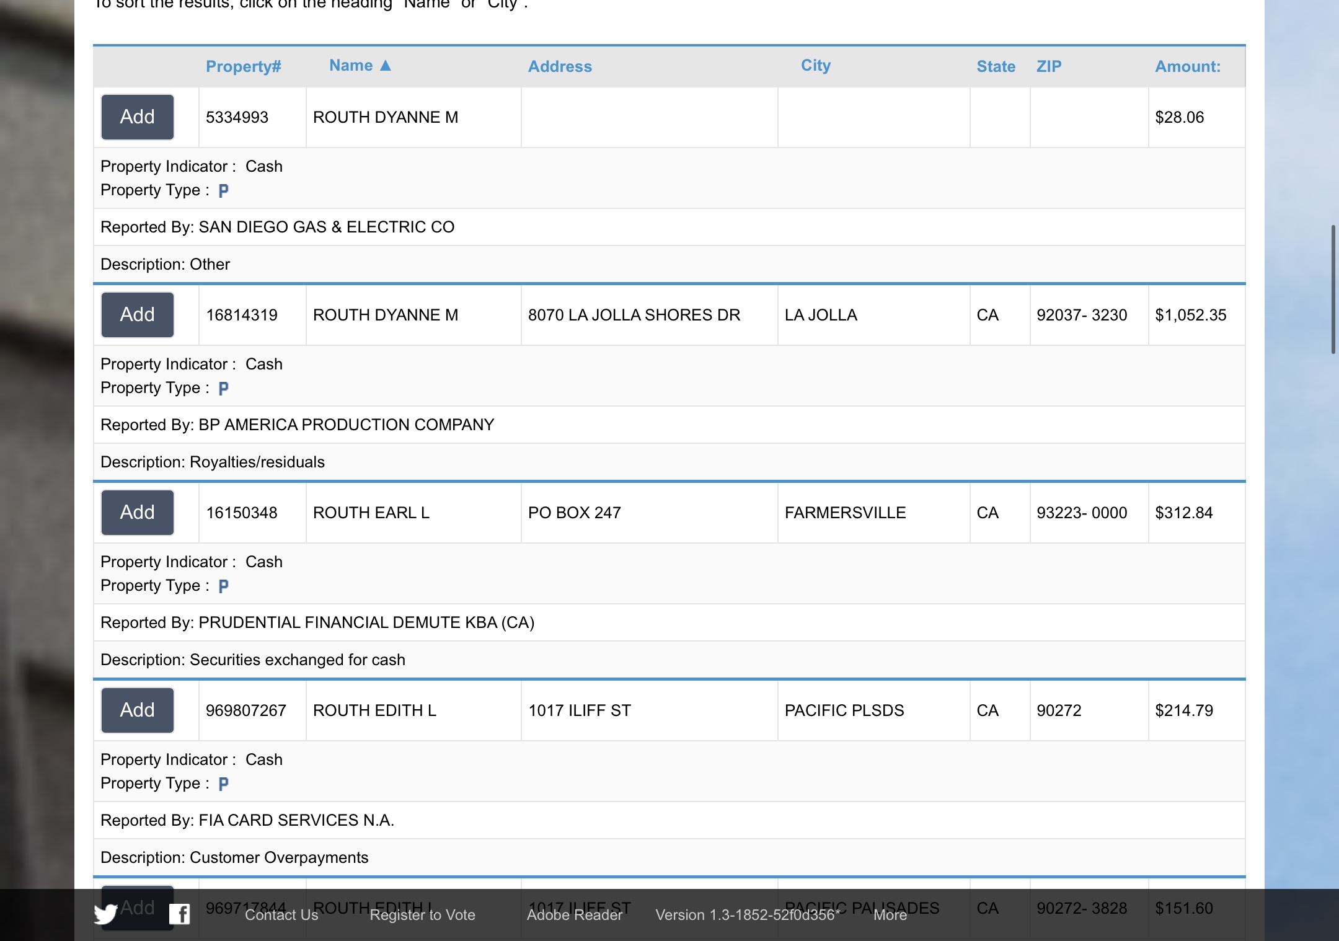Click ZIP 93223- 0000 cell

(x=1089, y=513)
